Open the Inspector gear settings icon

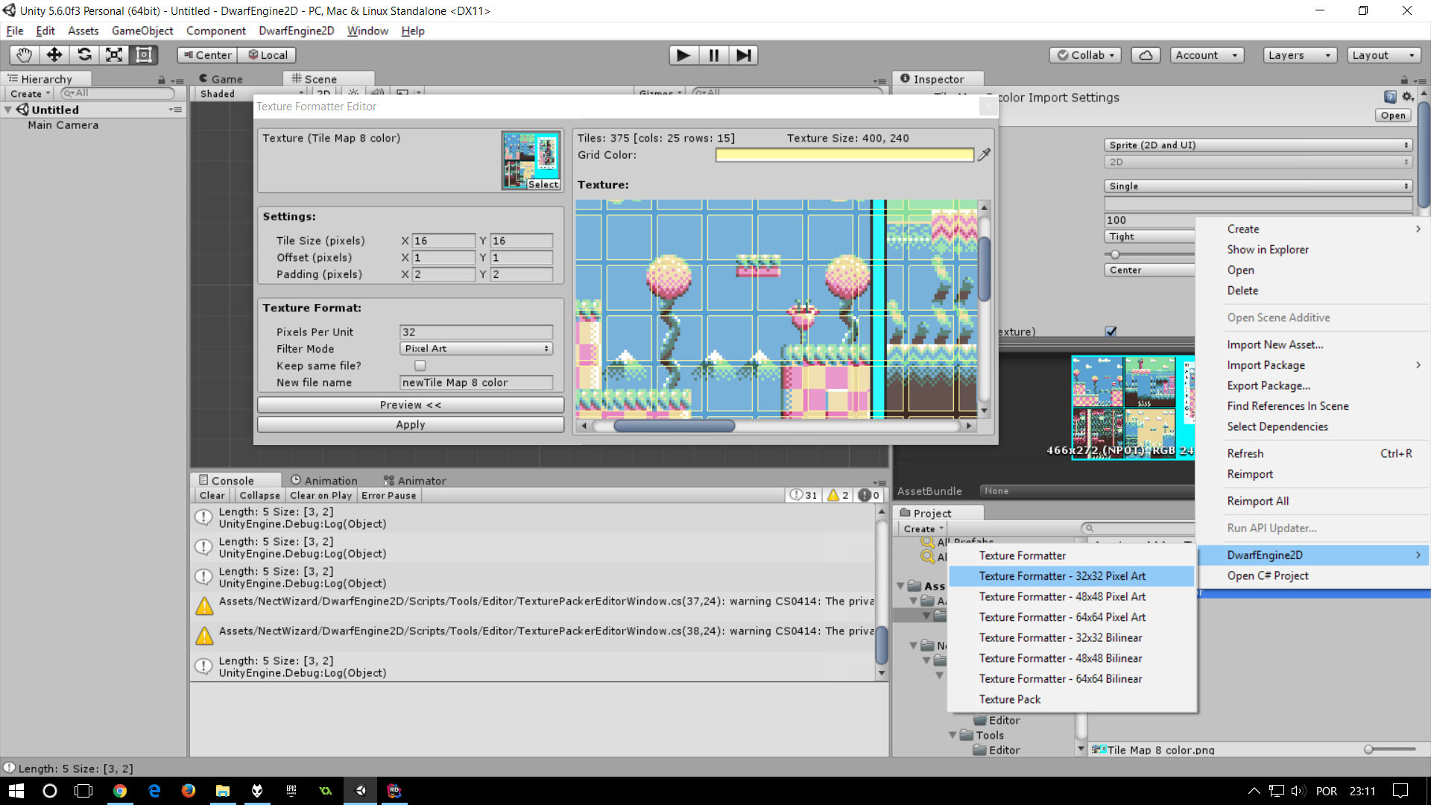click(x=1407, y=97)
